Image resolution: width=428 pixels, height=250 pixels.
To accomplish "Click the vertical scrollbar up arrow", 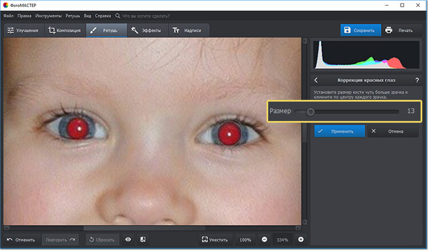I will (305, 41).
